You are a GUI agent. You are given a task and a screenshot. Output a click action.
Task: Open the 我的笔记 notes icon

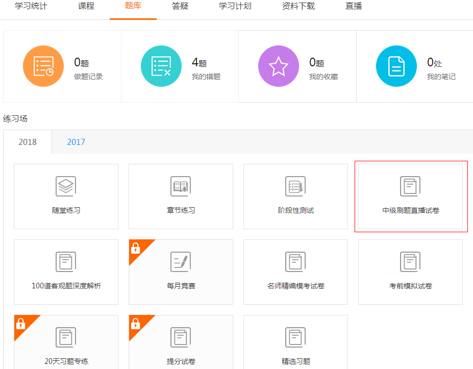(x=396, y=66)
